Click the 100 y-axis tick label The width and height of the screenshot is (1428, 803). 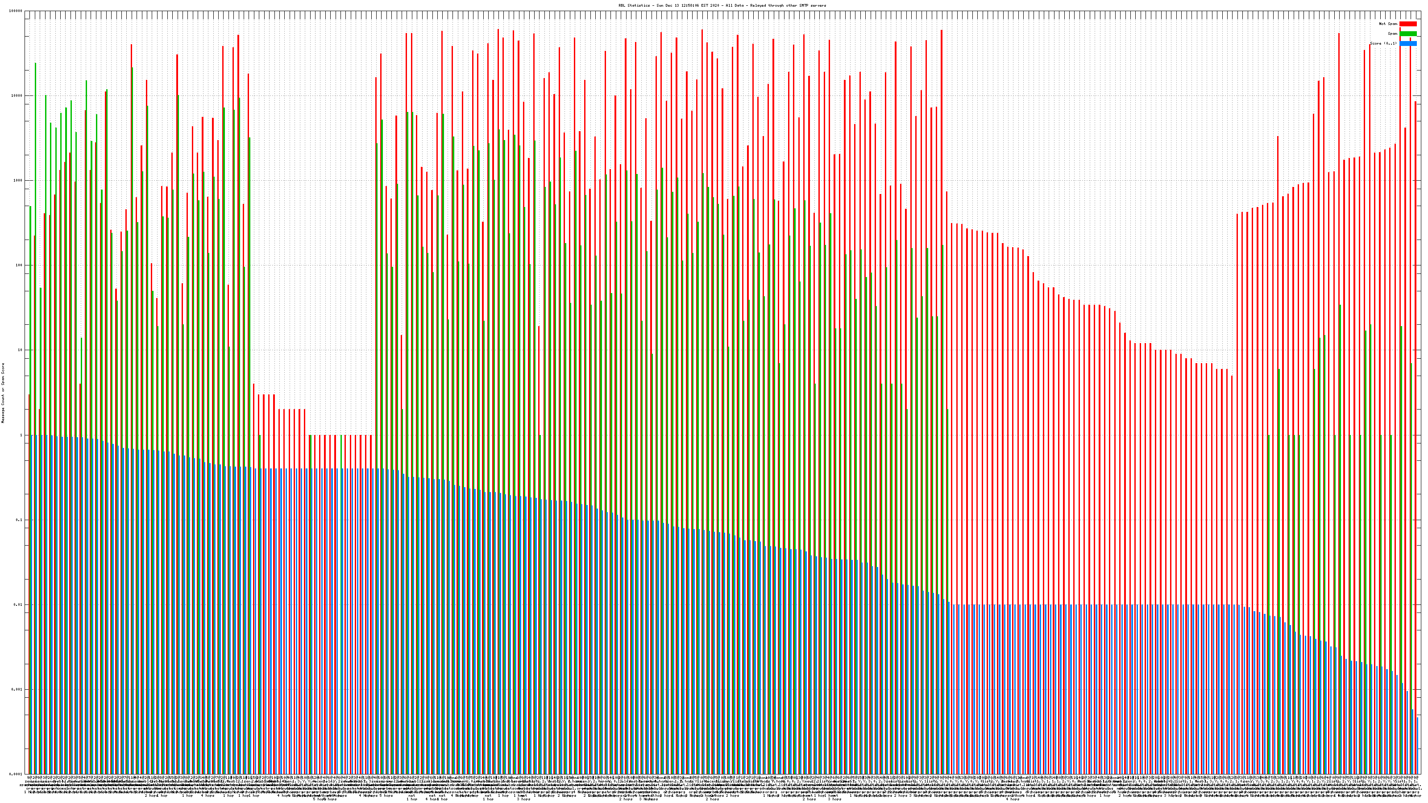click(x=19, y=265)
